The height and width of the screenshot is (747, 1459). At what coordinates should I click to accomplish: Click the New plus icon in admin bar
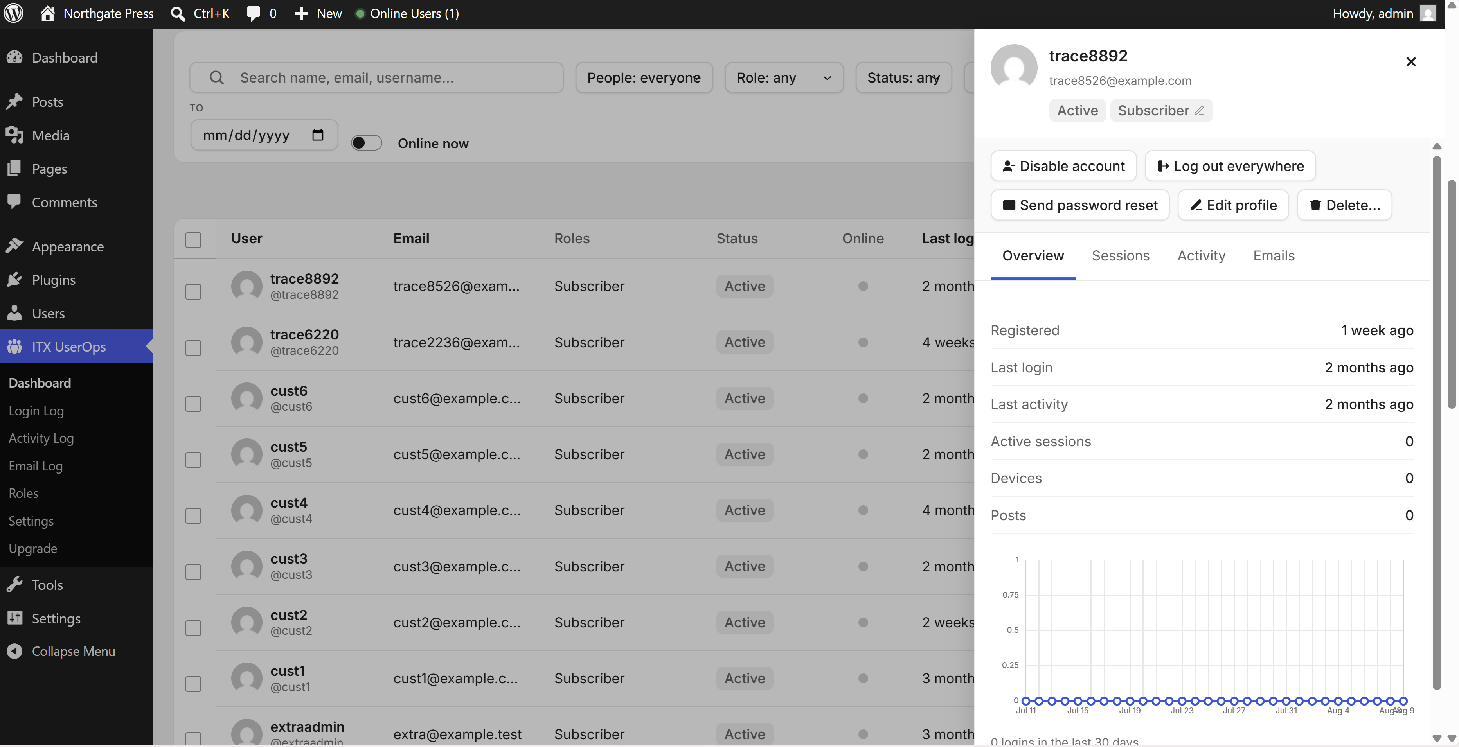(301, 14)
